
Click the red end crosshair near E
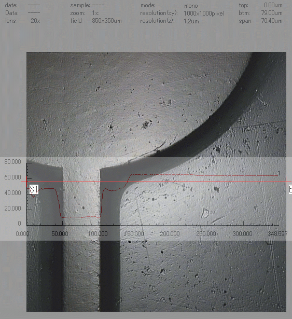(286, 182)
